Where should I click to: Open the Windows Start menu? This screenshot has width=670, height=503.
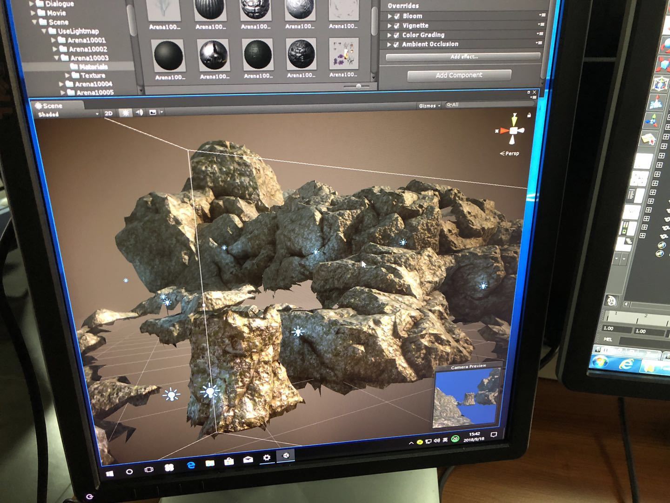pos(110,473)
